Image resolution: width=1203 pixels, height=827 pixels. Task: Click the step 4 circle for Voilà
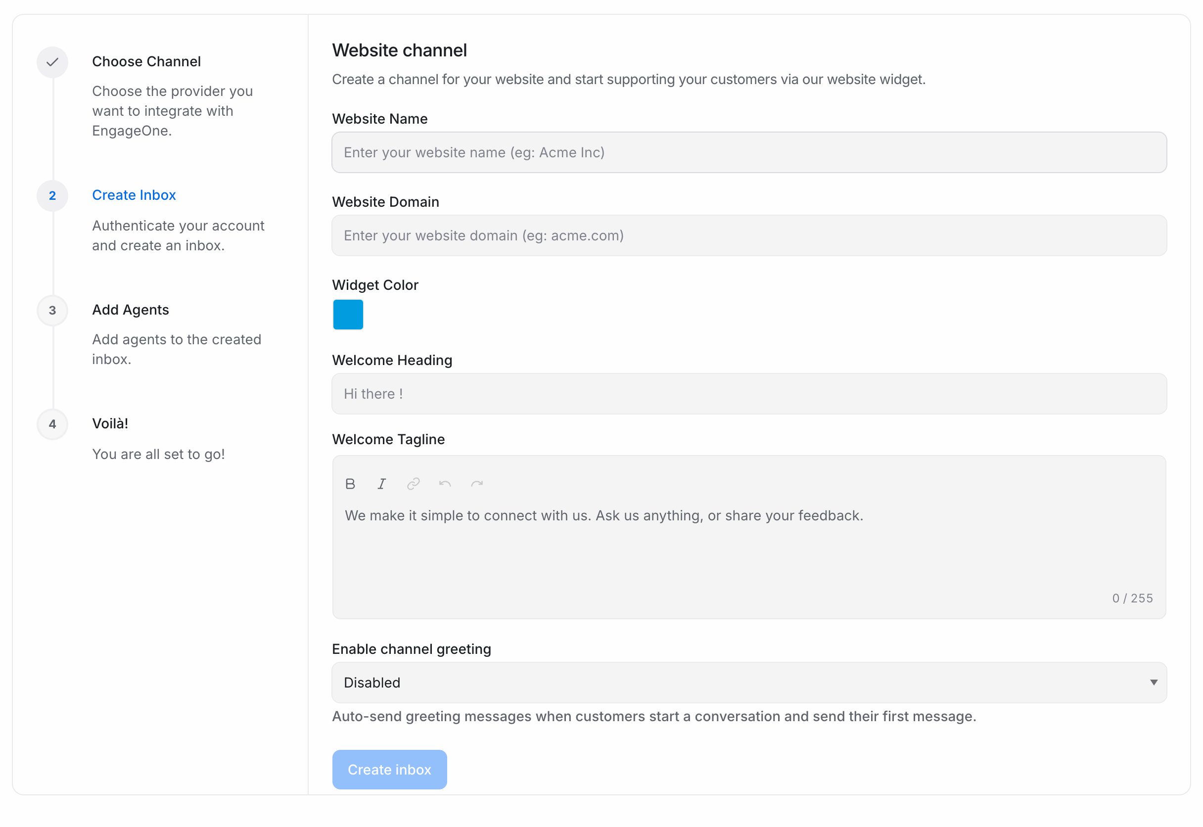[x=52, y=424]
